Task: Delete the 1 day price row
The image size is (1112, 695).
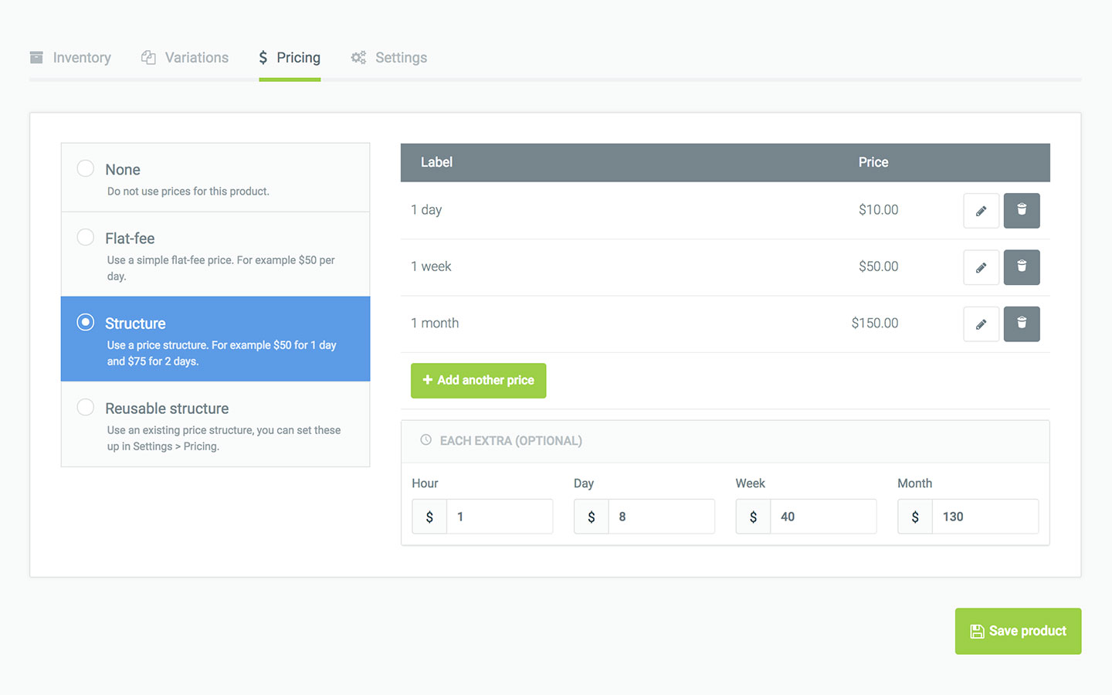Action: click(x=1022, y=211)
